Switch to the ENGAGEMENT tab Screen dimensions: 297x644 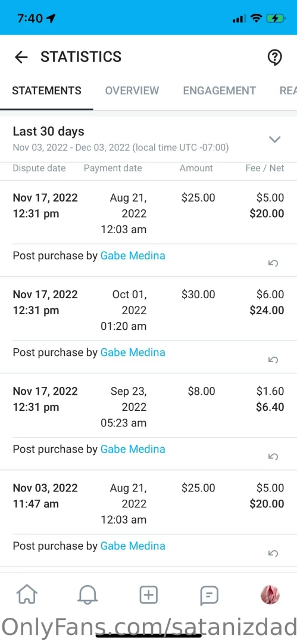(220, 91)
